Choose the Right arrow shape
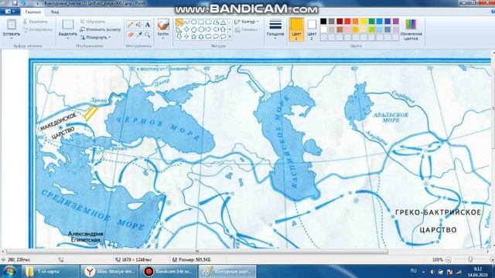 [208, 29]
